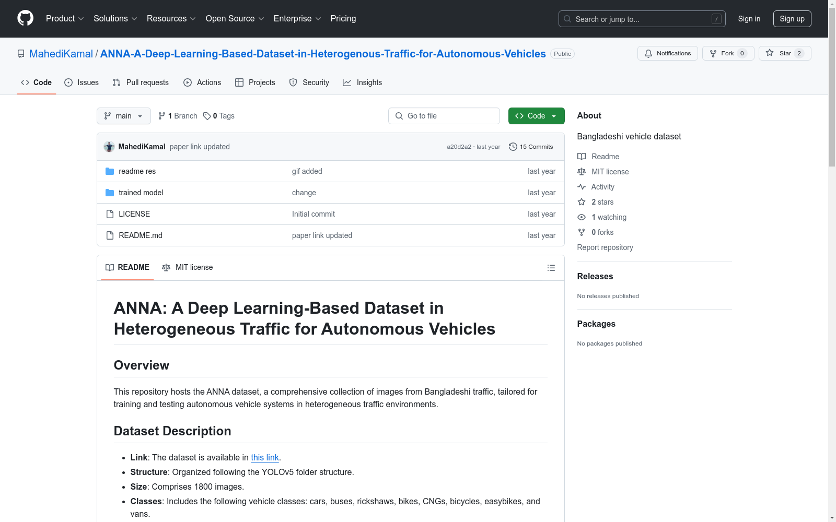This screenshot has height=522, width=836.
Task: Click the Packages heading link
Action: point(596,324)
